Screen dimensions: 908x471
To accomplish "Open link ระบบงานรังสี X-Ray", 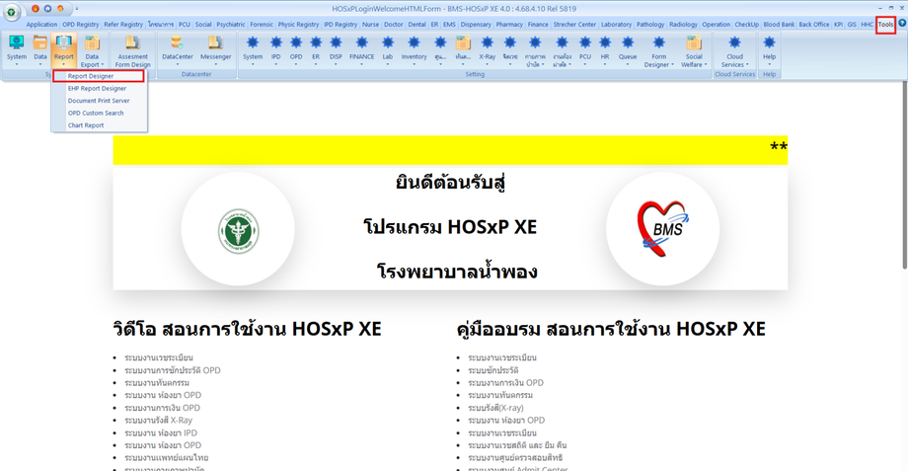I will (158, 420).
